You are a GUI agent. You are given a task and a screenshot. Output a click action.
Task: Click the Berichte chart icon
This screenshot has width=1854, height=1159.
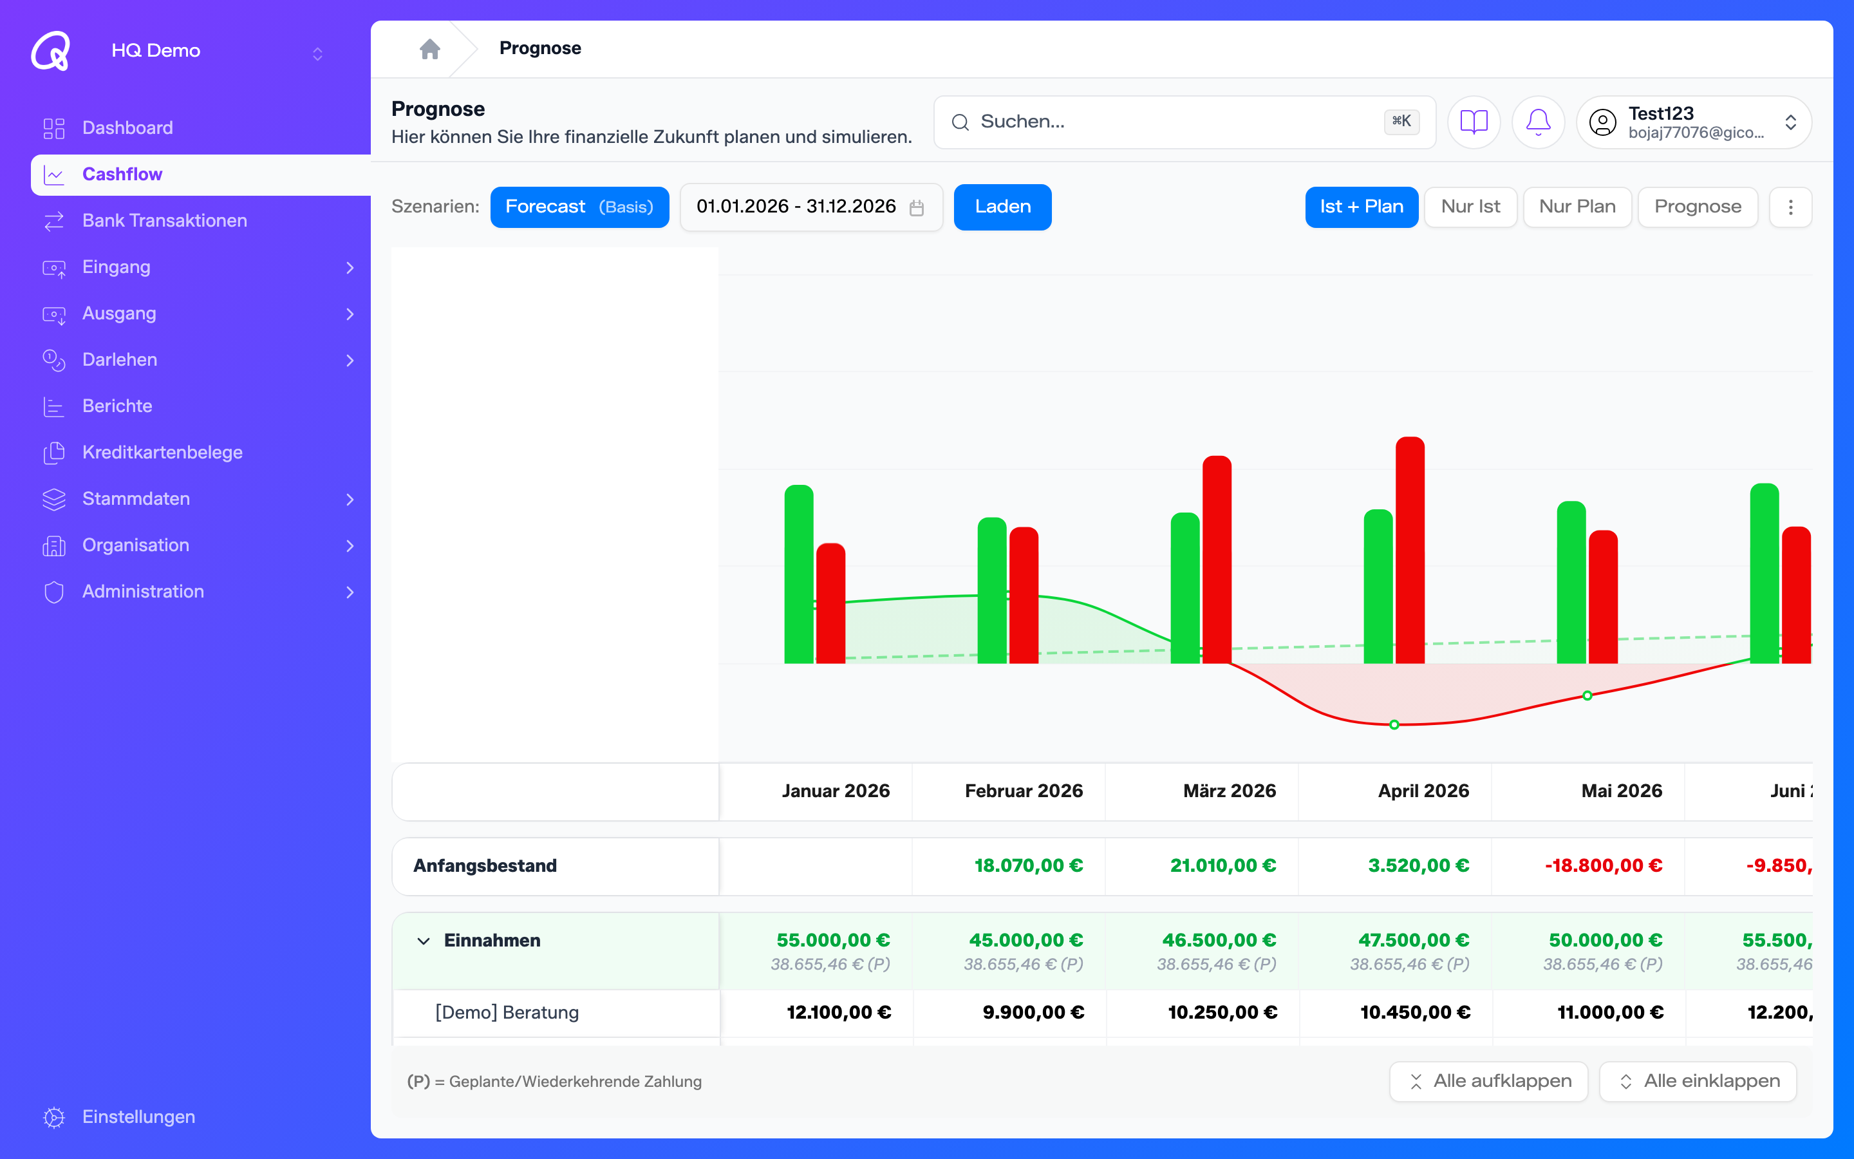pyautogui.click(x=53, y=406)
